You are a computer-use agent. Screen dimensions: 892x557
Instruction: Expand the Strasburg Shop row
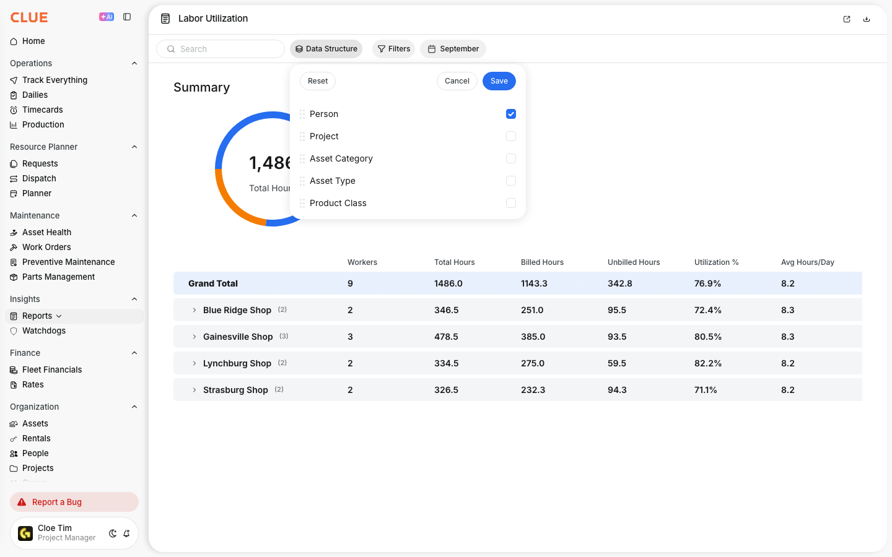(195, 390)
